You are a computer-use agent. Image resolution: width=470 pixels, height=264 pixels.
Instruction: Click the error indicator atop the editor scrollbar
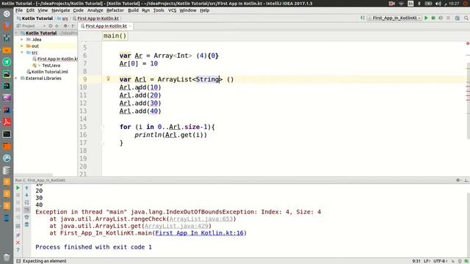coord(468,44)
